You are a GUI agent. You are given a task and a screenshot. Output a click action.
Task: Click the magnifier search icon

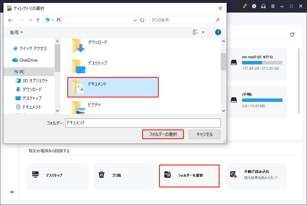point(218,20)
